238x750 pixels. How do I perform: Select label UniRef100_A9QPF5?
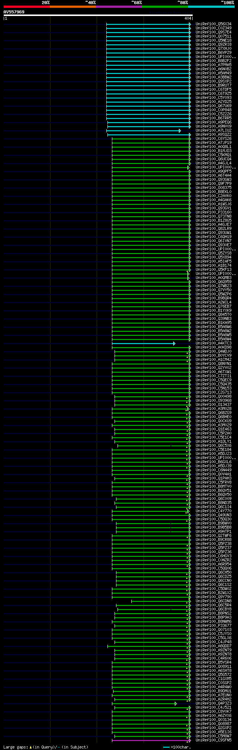(x=213, y=172)
